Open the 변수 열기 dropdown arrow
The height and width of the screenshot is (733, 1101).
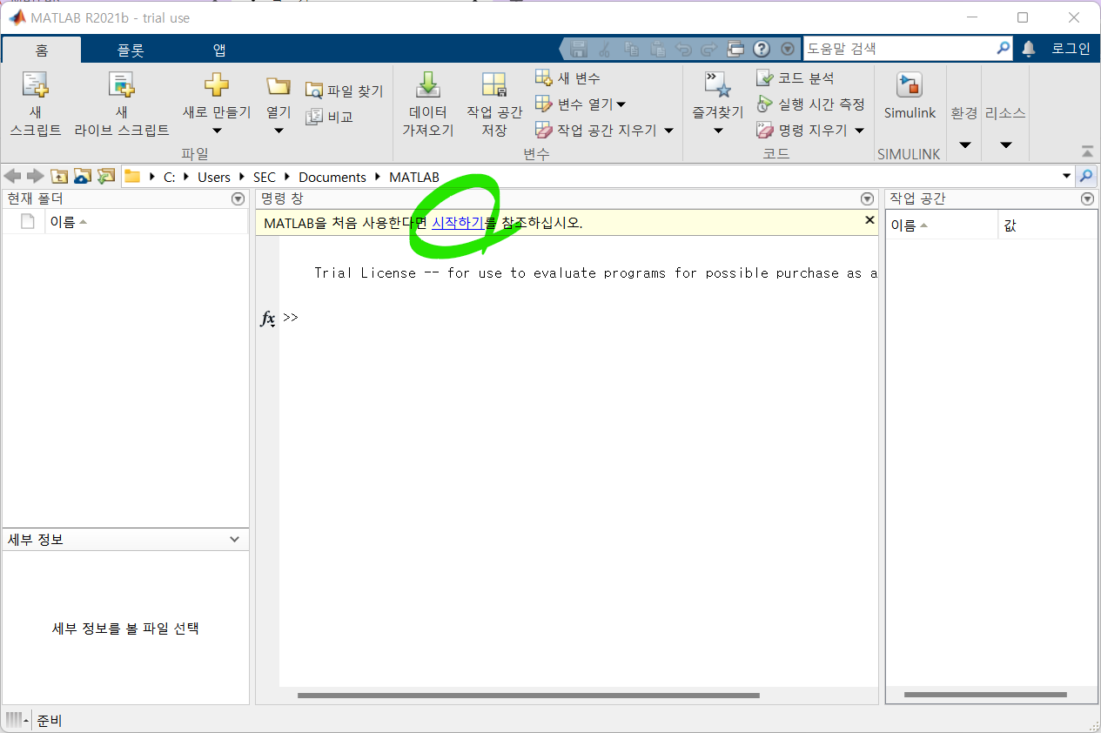coord(621,105)
